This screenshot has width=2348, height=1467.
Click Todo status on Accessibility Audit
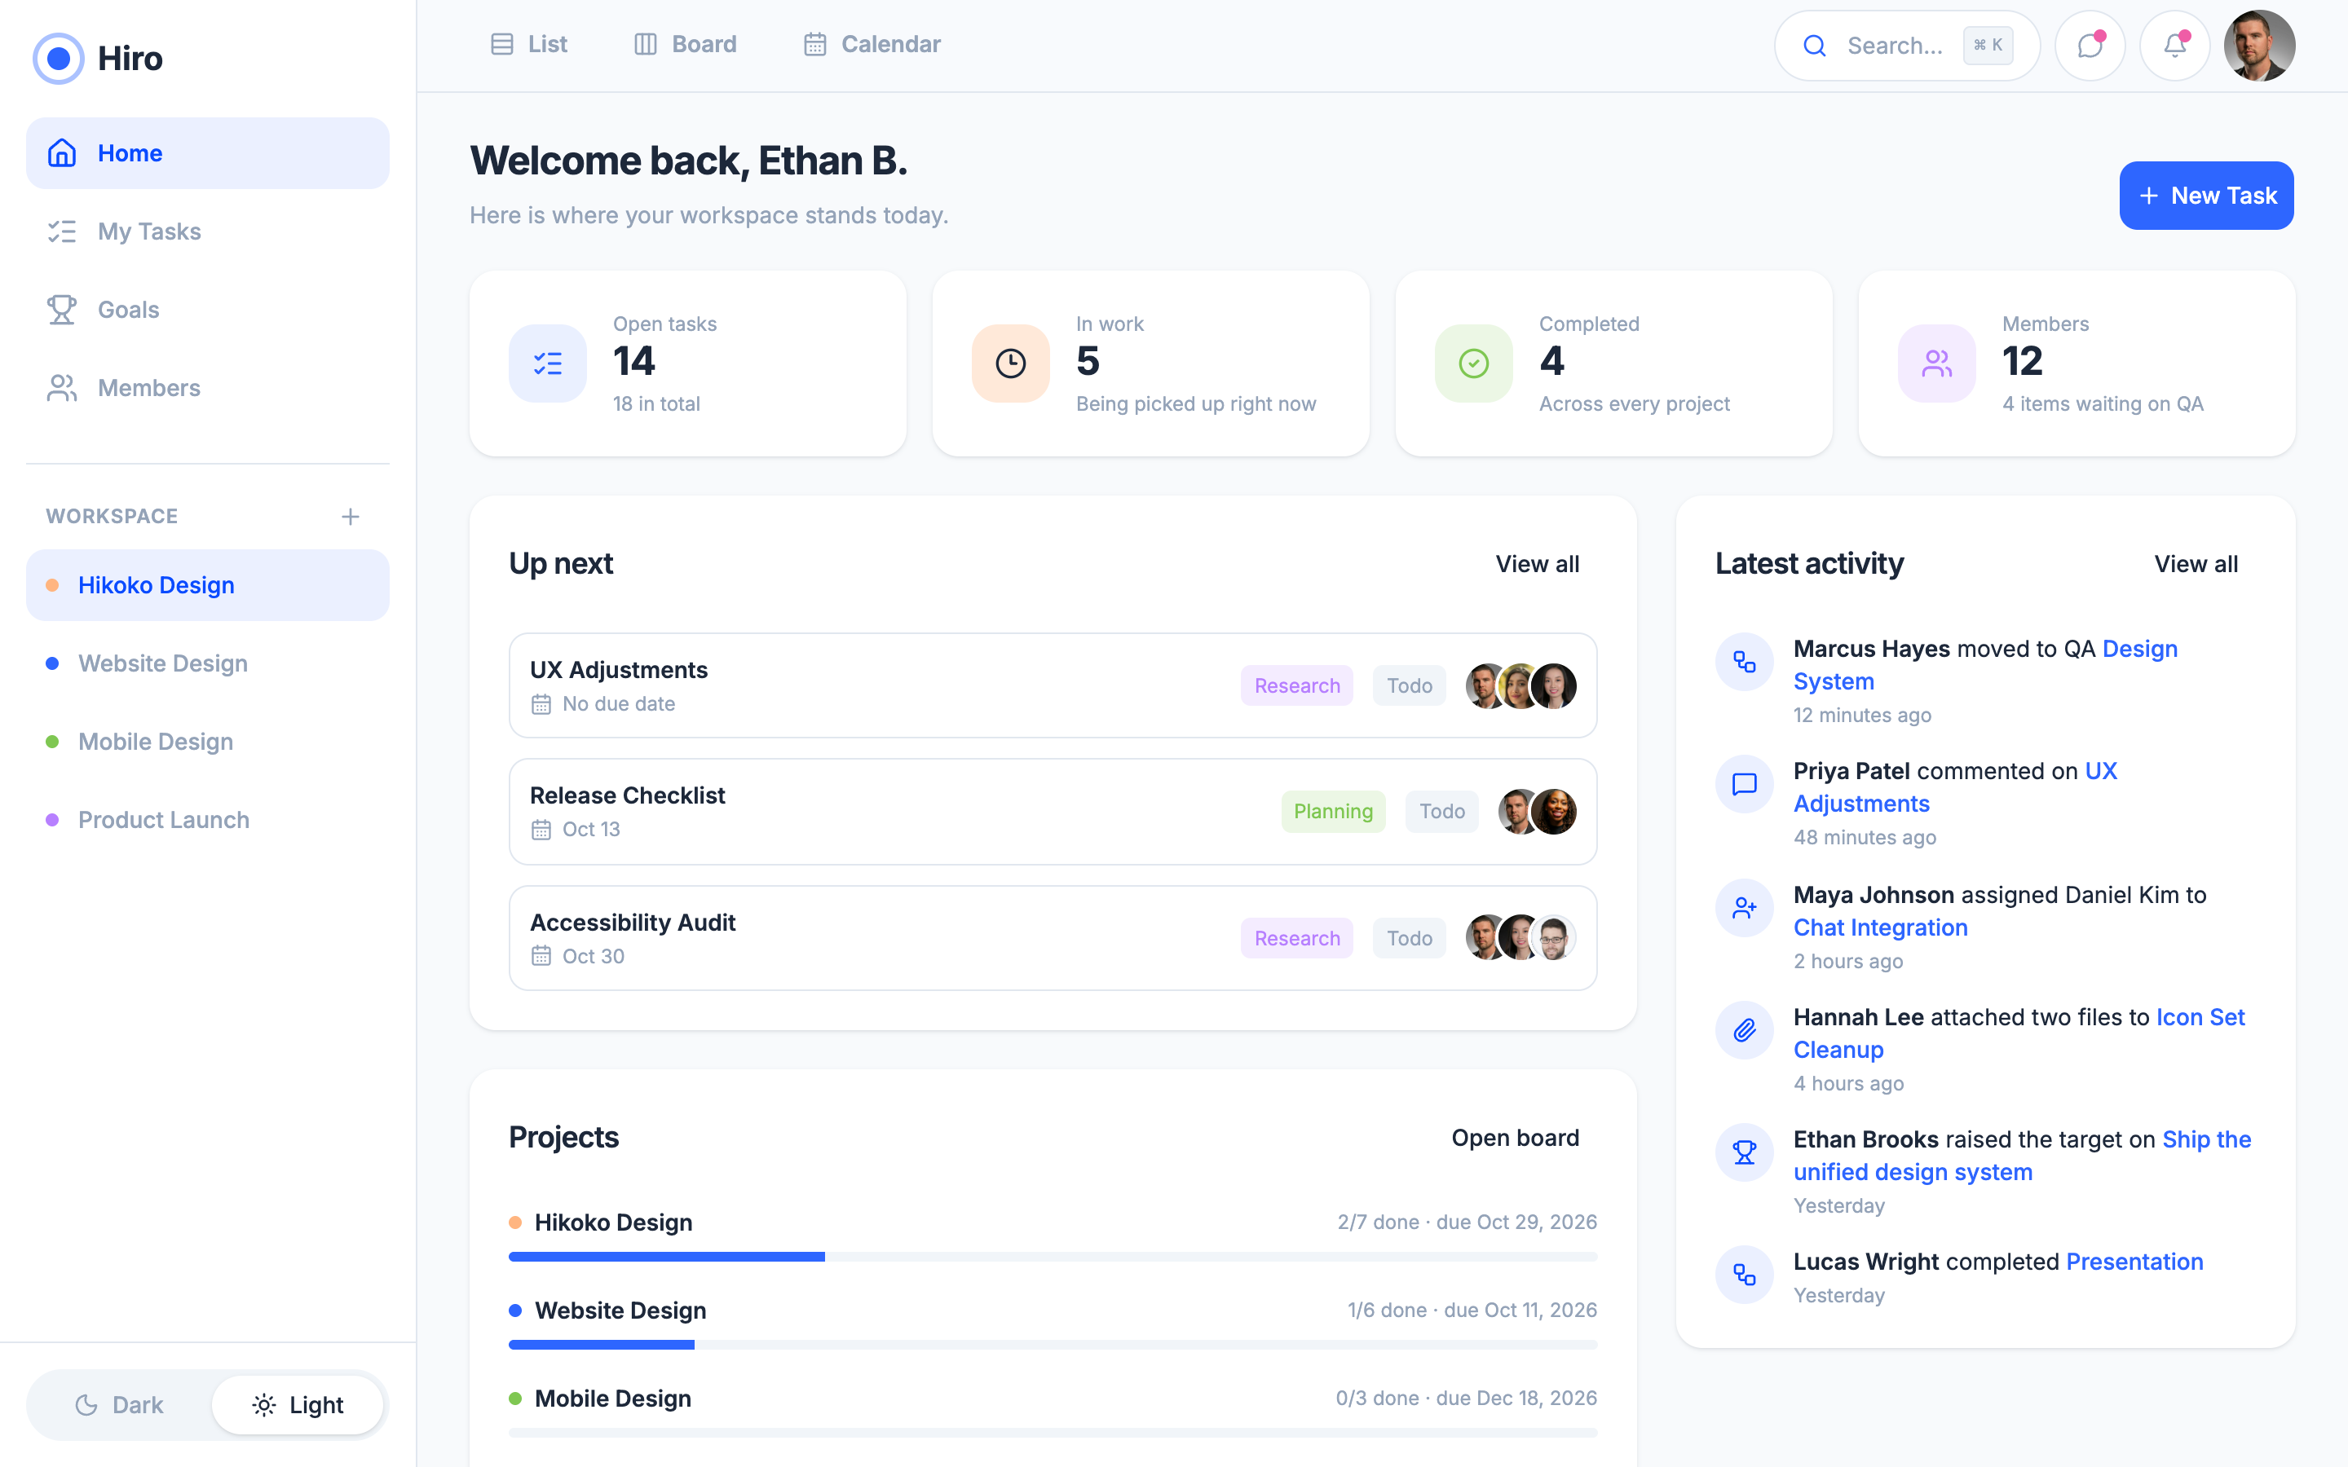(x=1409, y=938)
